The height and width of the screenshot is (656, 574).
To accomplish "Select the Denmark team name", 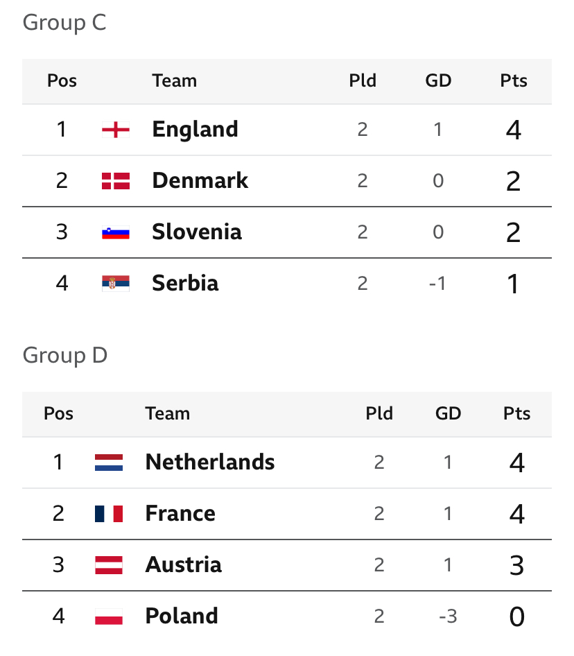I will click(x=200, y=181).
